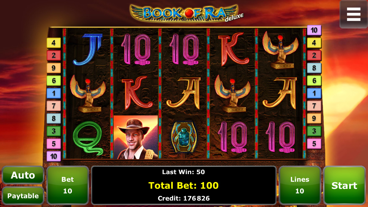Select payline 10 marker at top right
The image size is (368, 207).
[x=314, y=30]
